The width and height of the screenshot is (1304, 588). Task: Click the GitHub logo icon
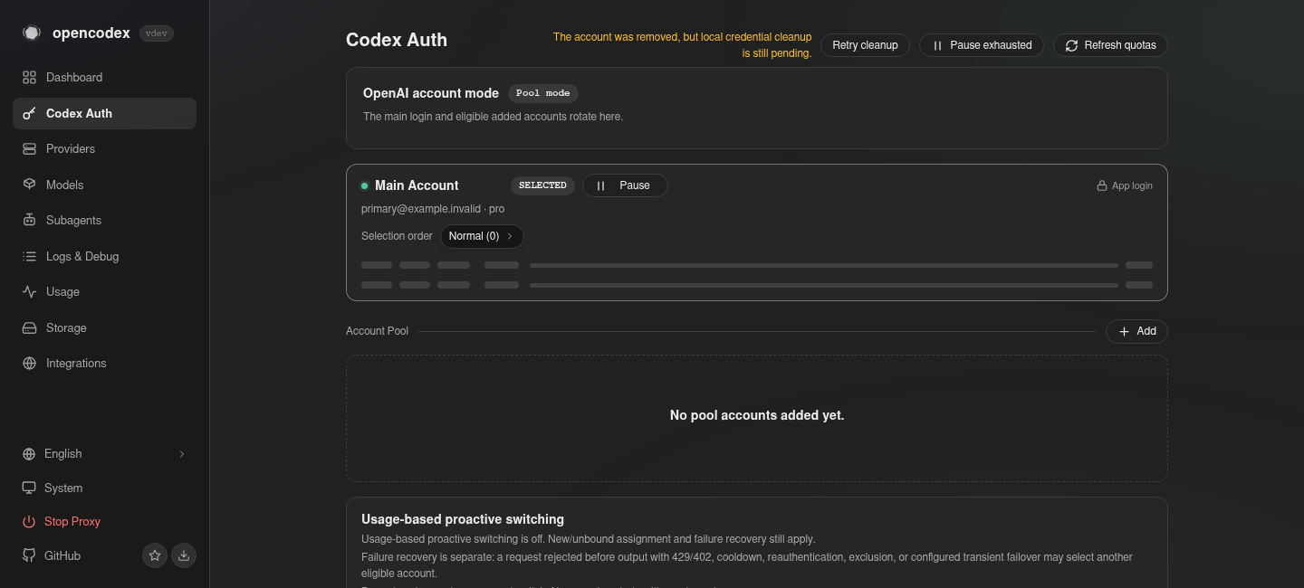click(x=29, y=555)
